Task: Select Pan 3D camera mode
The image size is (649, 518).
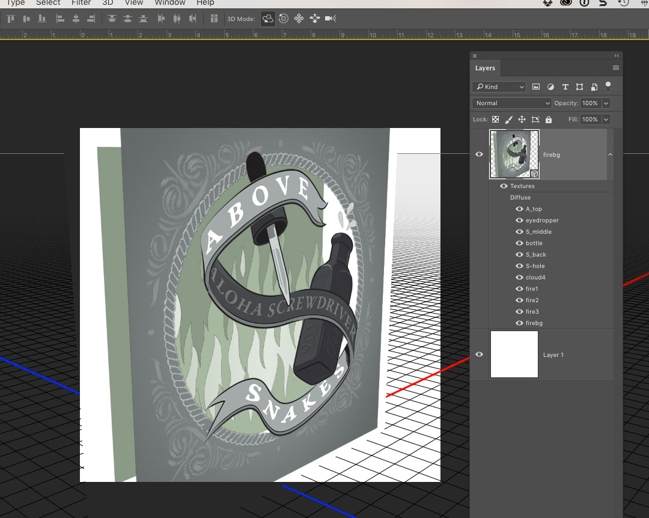Action: tap(299, 19)
